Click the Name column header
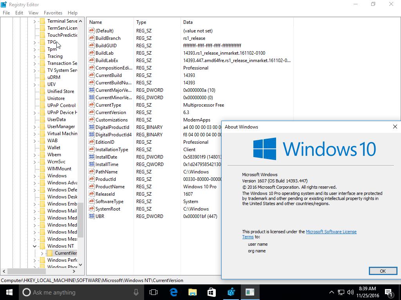Image resolution: width=401 pixels, height=300 pixels. click(110, 22)
